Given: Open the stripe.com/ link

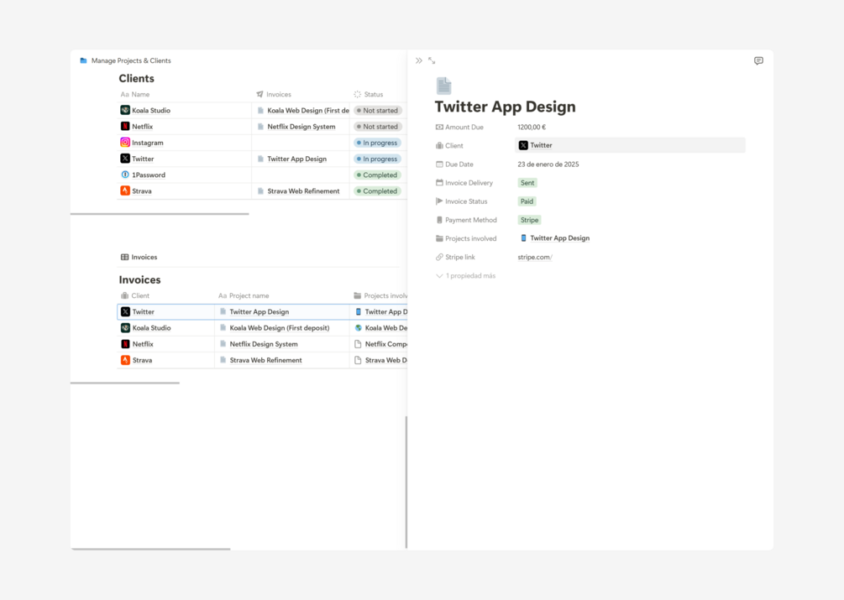Looking at the screenshot, I should [535, 258].
